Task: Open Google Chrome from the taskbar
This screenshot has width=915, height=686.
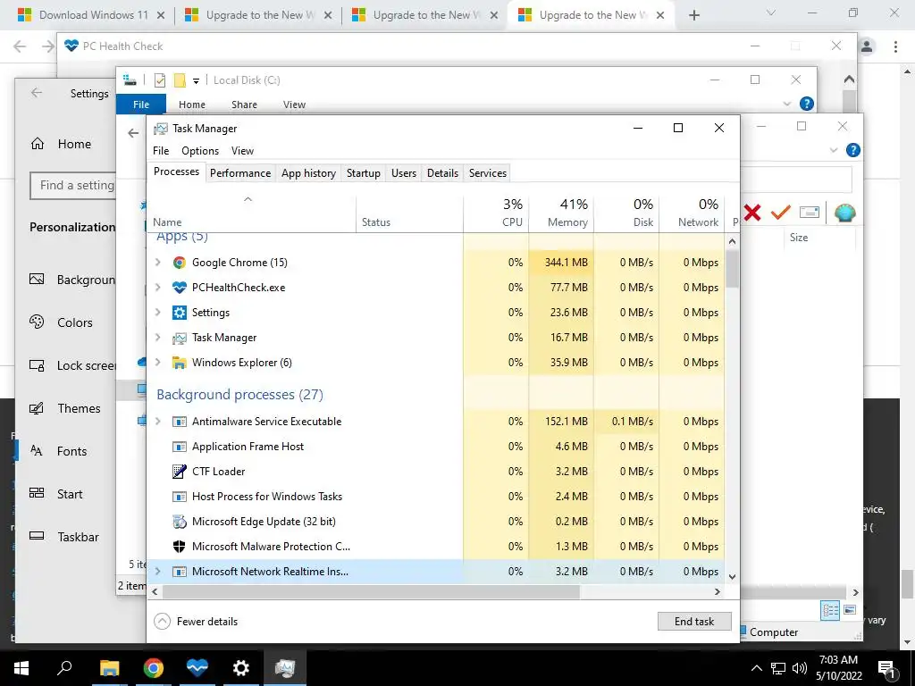Action: 153,668
